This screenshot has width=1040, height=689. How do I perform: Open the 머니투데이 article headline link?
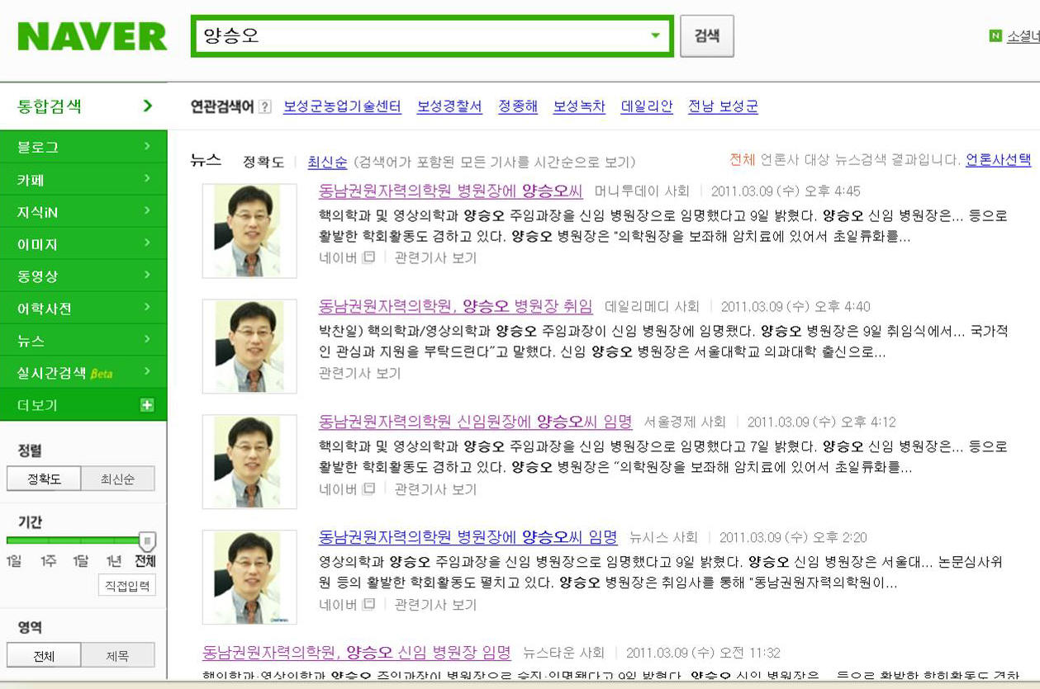pyautogui.click(x=450, y=191)
